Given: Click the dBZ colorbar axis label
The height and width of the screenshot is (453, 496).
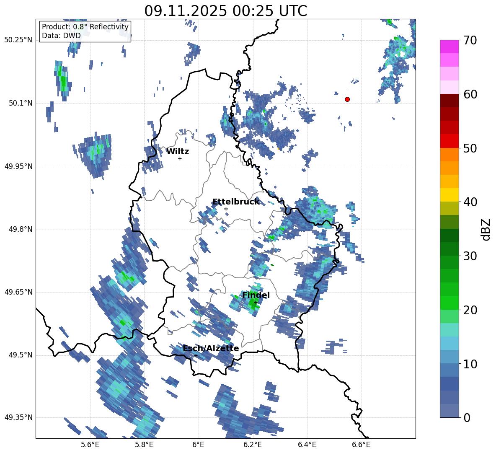Looking at the screenshot, I should click(486, 230).
